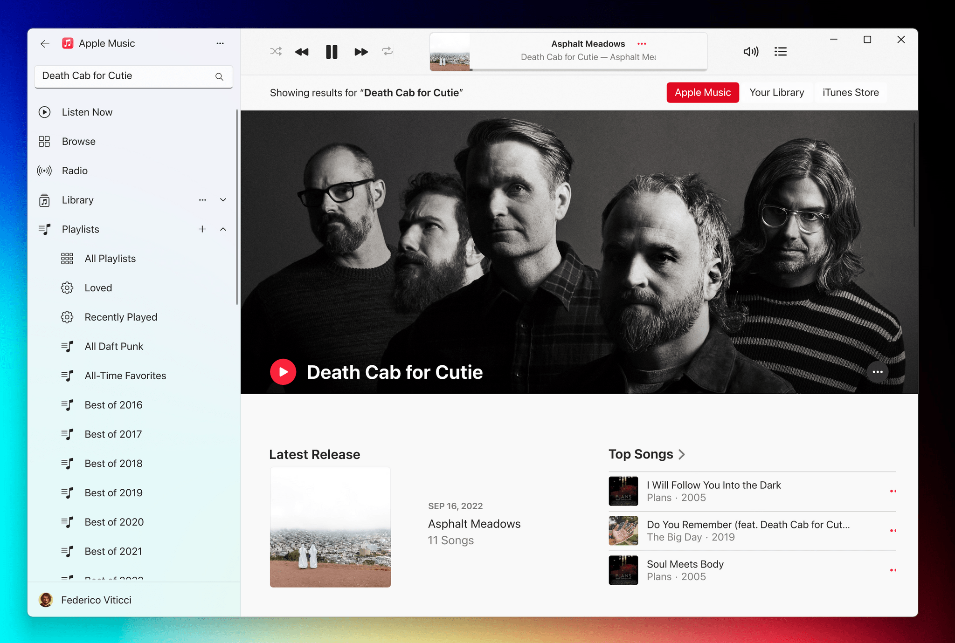Image resolution: width=955 pixels, height=643 pixels.
Task: Click the Apple Music app icon
Action: [x=67, y=44]
